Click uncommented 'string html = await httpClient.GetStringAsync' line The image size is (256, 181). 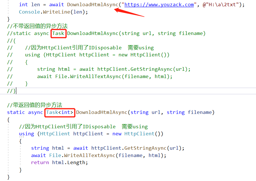108,148
